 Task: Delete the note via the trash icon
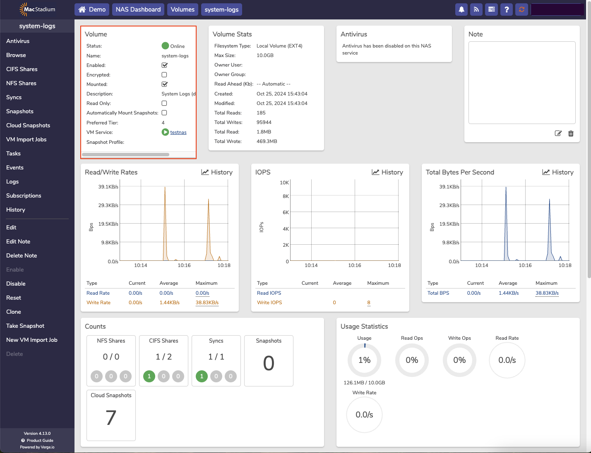click(571, 134)
